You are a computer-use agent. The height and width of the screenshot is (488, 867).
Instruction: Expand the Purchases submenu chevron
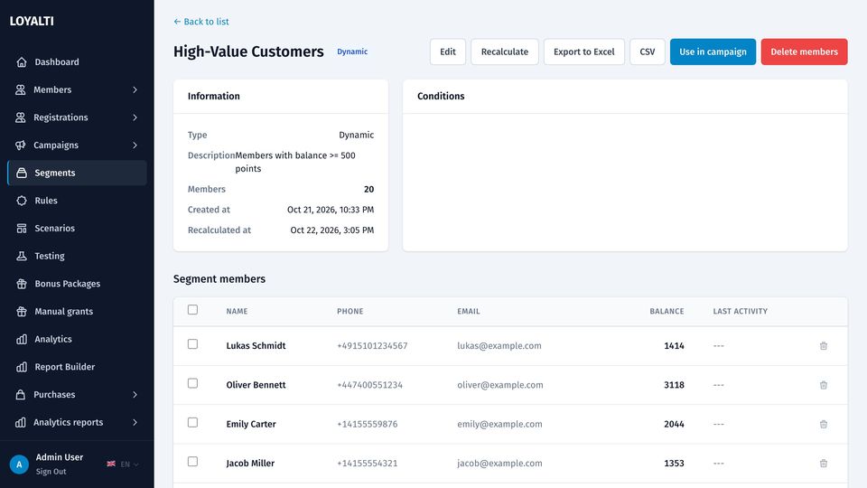[x=135, y=395]
